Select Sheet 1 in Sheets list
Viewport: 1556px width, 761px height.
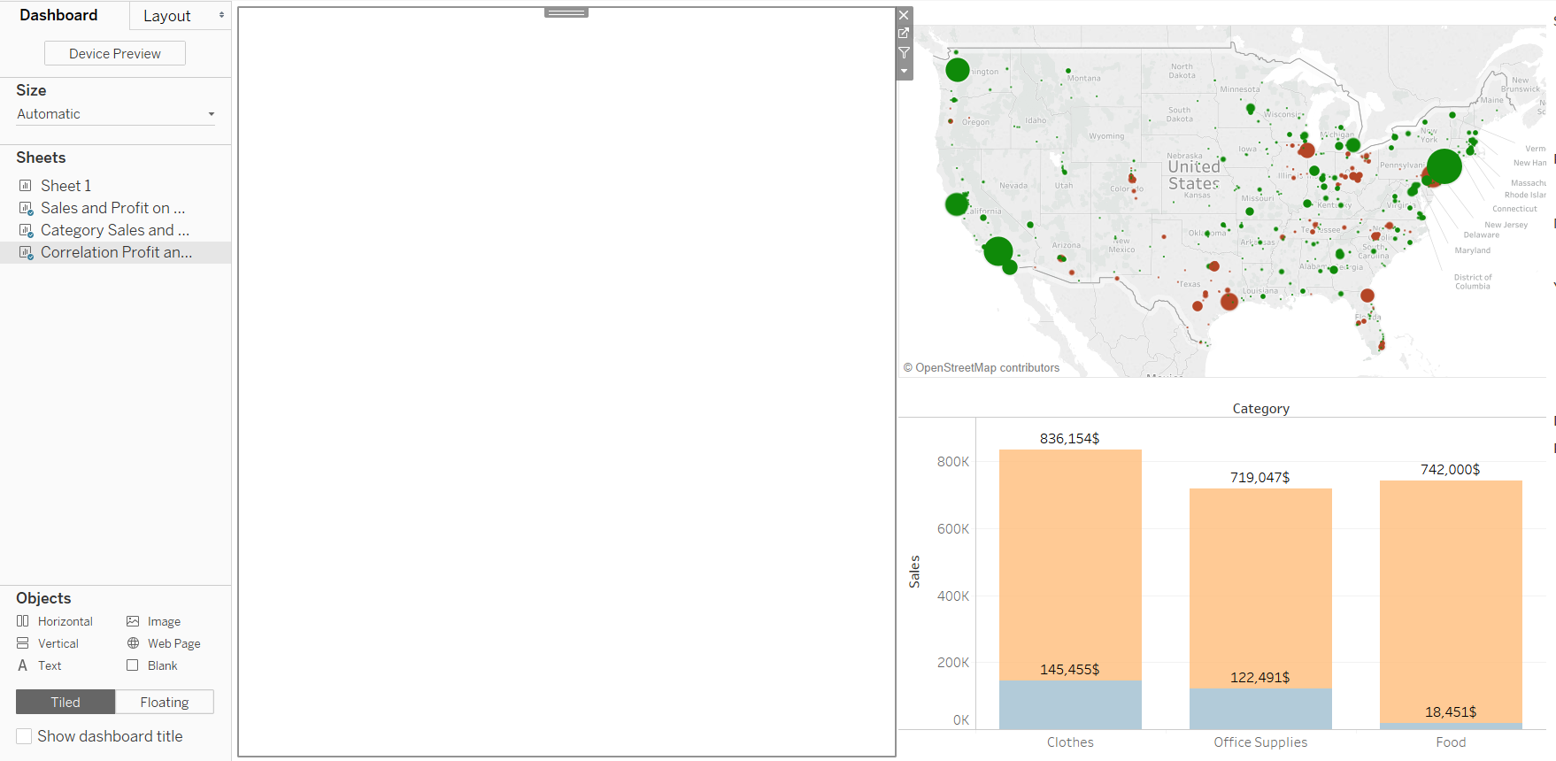(65, 186)
